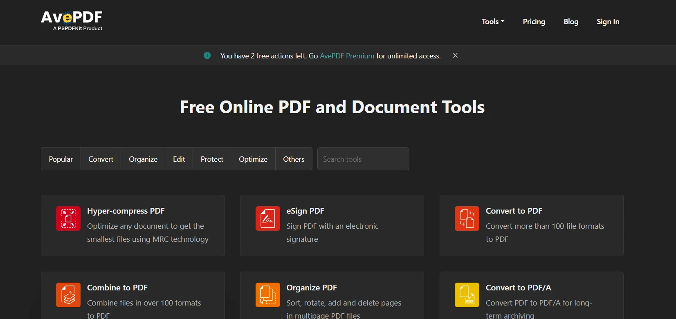Switch to the Others tab
Screen dimensions: 676x319
294,159
